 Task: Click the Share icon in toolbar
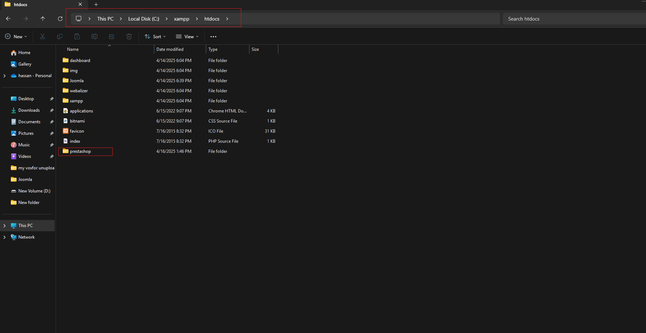tap(112, 36)
